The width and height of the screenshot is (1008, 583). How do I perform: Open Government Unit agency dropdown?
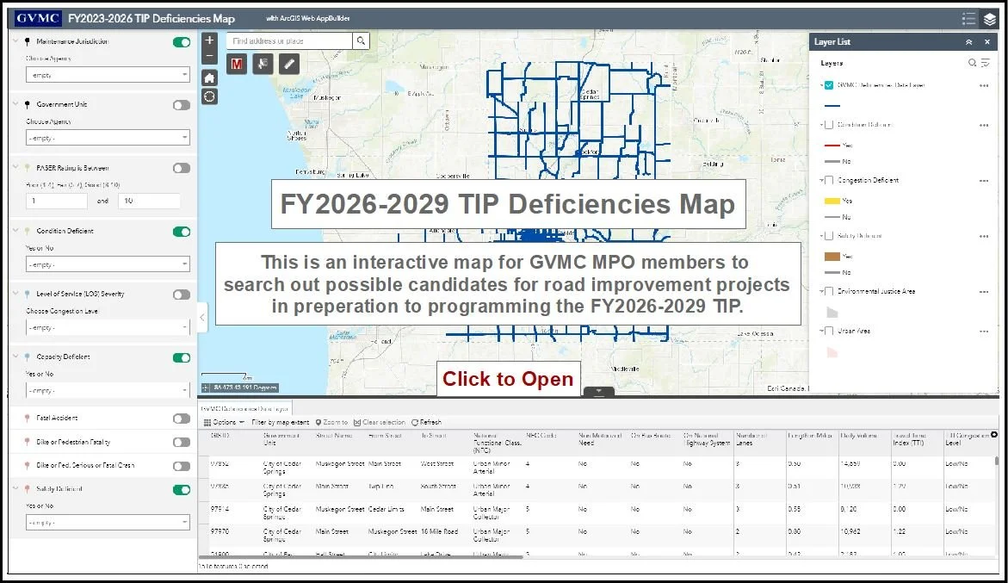108,138
